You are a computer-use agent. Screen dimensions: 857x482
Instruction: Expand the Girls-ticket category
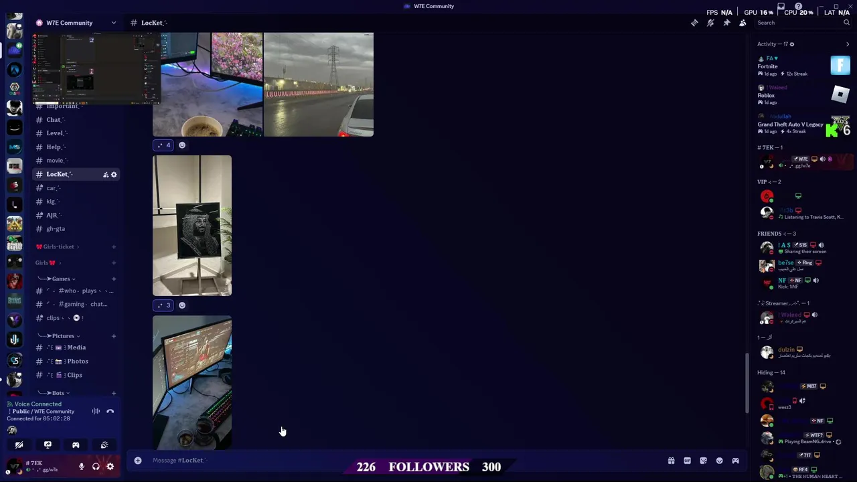(58, 247)
